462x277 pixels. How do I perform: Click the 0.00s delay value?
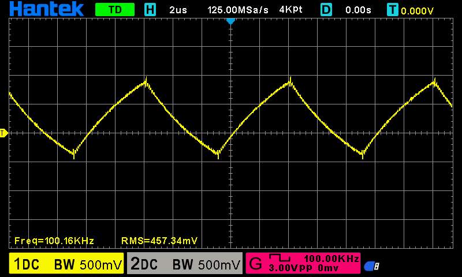coord(358,10)
